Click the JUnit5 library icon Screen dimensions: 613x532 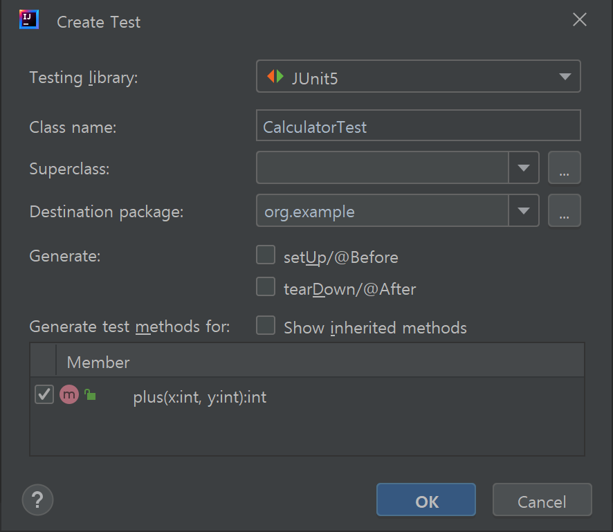coord(275,77)
